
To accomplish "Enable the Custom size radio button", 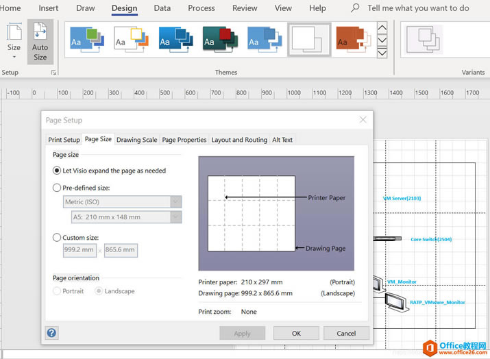I will tap(57, 238).
